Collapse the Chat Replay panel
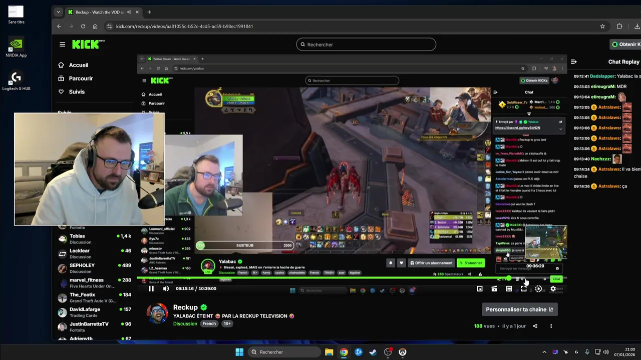Image resolution: width=641 pixels, height=360 pixels. pyautogui.click(x=573, y=62)
